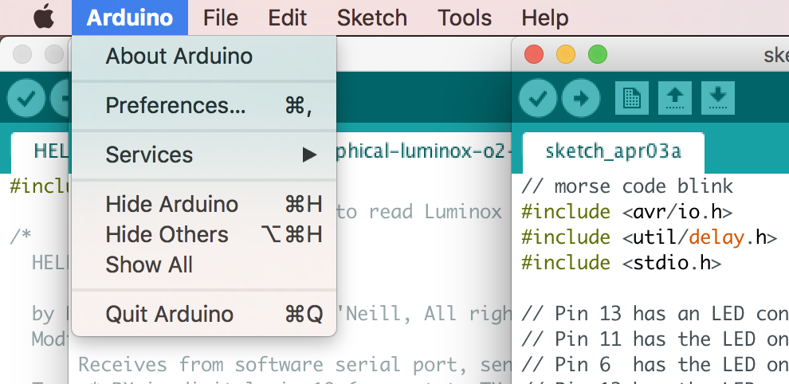Open Preferences from the Arduino menu

pyautogui.click(x=176, y=105)
